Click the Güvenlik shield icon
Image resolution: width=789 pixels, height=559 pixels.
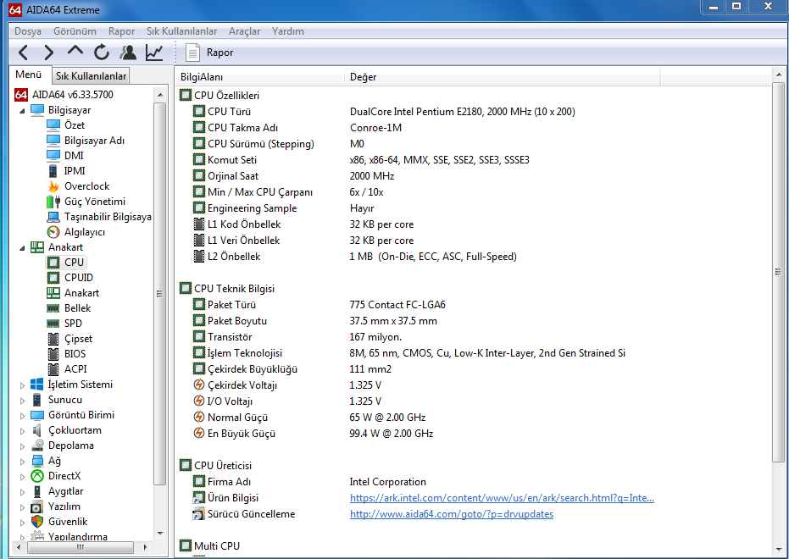(37, 522)
